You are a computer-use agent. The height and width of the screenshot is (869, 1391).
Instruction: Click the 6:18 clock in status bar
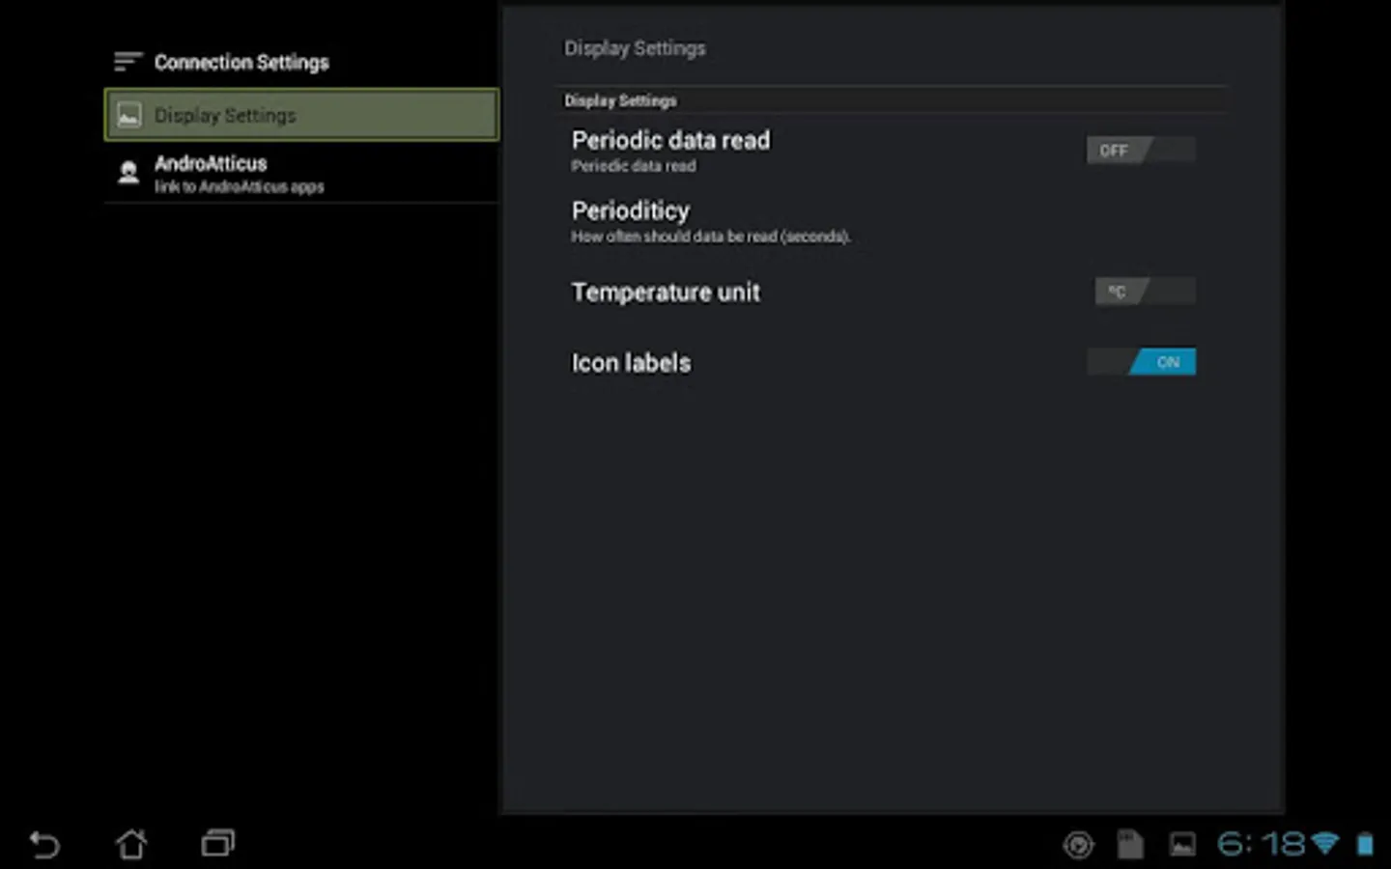coord(1262,845)
